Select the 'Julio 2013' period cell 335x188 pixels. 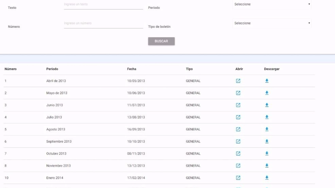(54, 117)
